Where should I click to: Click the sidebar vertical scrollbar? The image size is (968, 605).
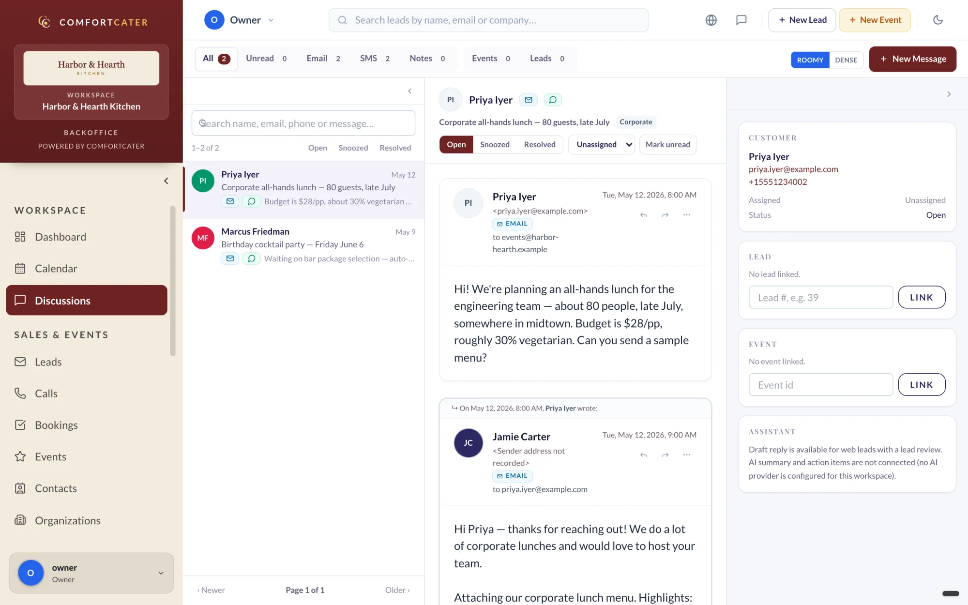(172, 281)
